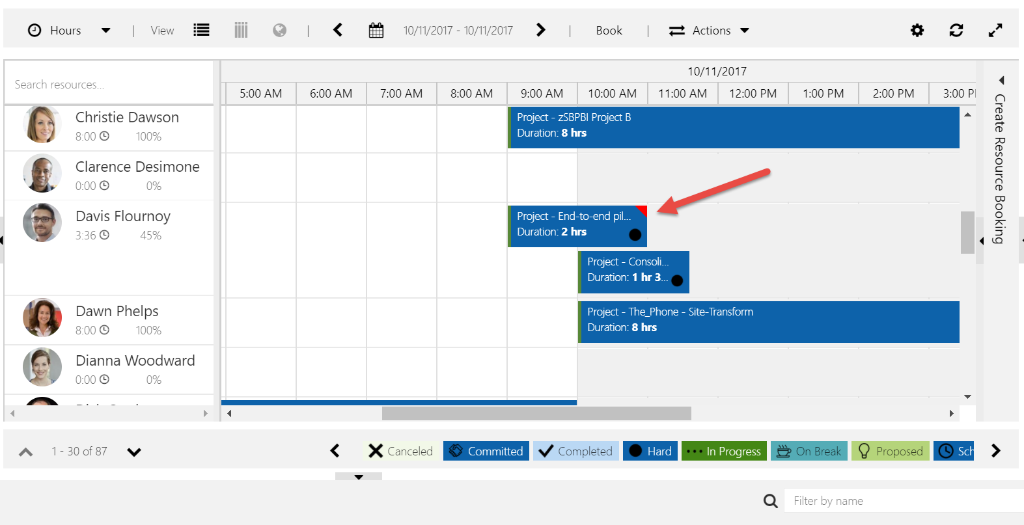Click the clock icon next to Davis Flournoy's 3:36

tap(104, 235)
